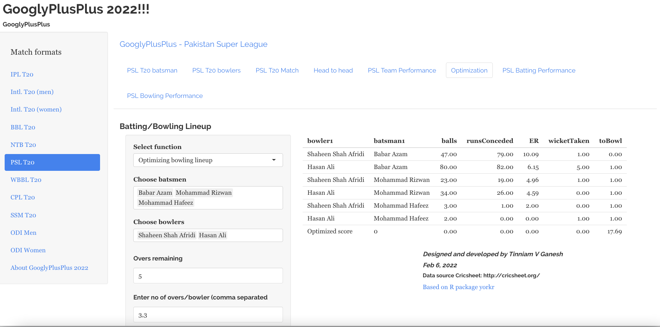Select the highlighted PSL T20 format
Image resolution: width=660 pixels, height=327 pixels.
pyautogui.click(x=52, y=162)
